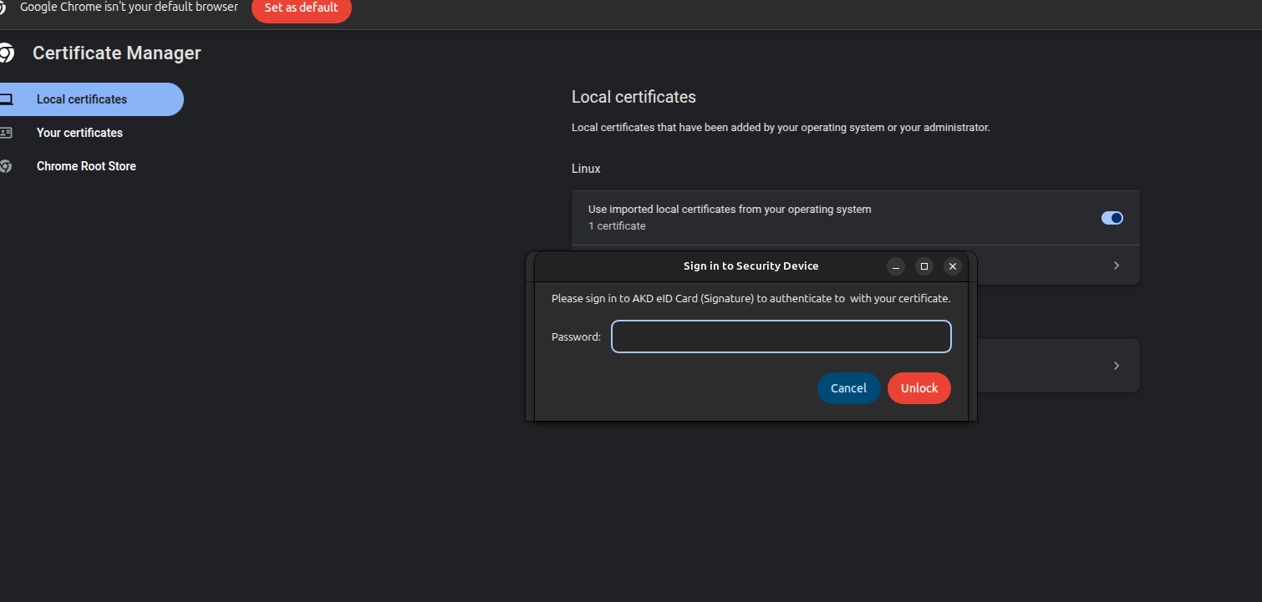Click the Chrome Root Store sidebar icon
This screenshot has width=1262, height=602.
click(6, 166)
